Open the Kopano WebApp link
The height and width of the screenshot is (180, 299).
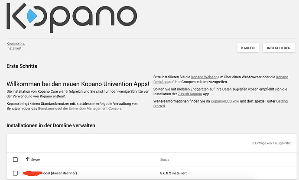pyautogui.click(x=204, y=77)
